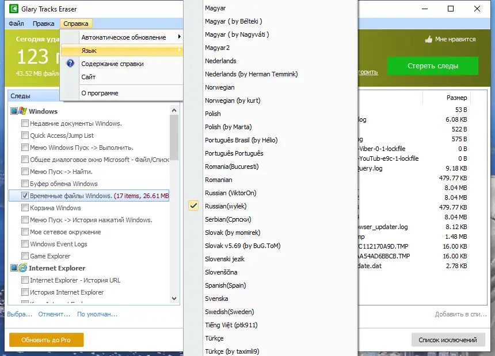Toggle Quick Access/Jump List checkbox
Viewport: 495px width, 356px height.
tap(25, 135)
